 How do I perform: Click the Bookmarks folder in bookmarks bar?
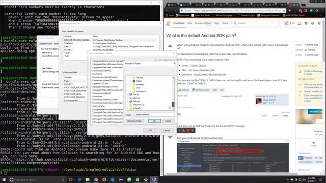click(182, 15)
